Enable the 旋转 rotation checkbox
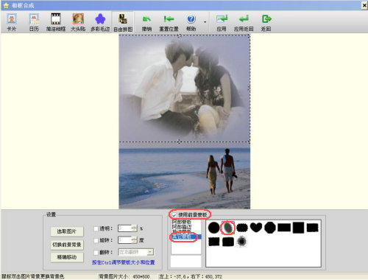The width and height of the screenshot is (368, 280). click(96, 240)
